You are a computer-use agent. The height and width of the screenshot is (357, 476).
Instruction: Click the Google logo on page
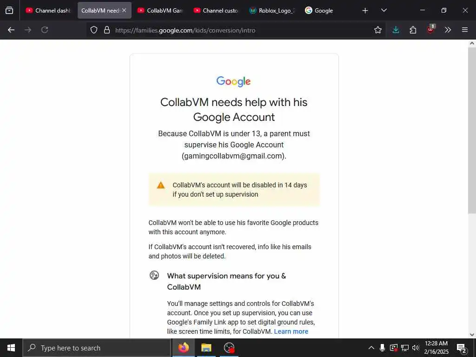[233, 81]
